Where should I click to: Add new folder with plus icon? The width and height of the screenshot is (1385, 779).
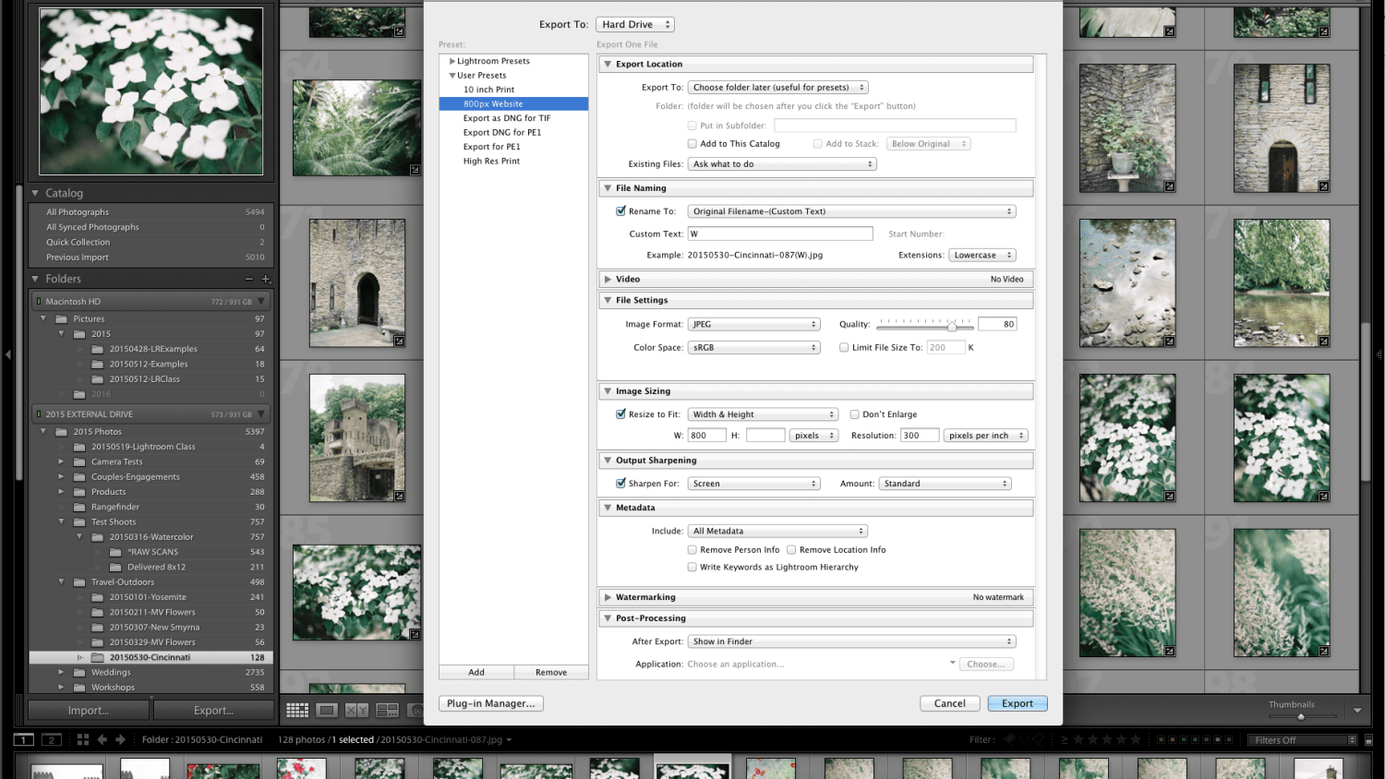coord(266,279)
